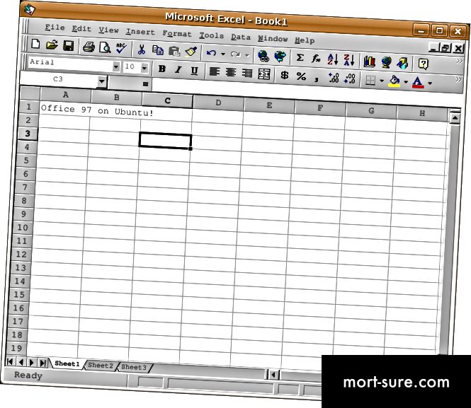Open the Undo history dropdown arrow
Screen dimensions: 471x408
point(223,54)
